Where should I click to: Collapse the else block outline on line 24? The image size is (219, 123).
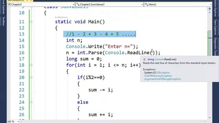tap(31, 102)
